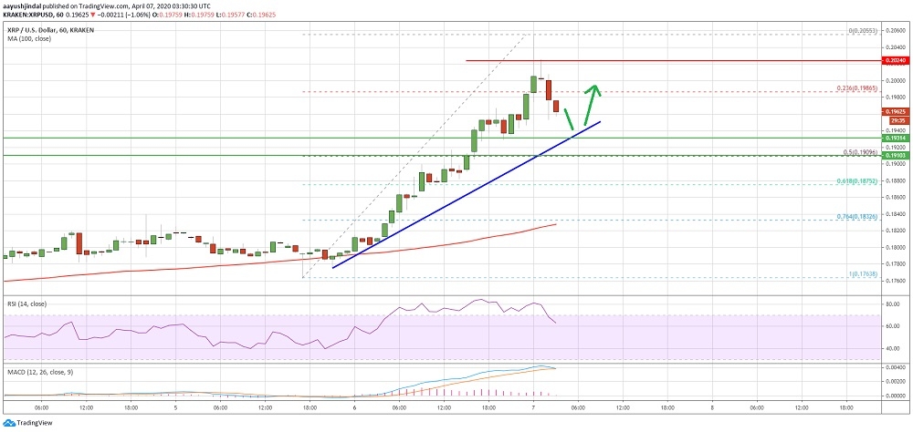
Task: Click the 29:35 candle countdown timer label
Action: (x=895, y=120)
